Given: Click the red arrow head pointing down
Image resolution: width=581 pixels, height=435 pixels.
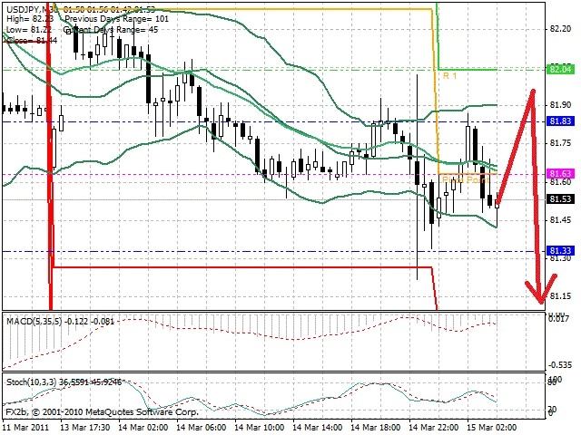Looking at the screenshot, I should coord(541,290).
